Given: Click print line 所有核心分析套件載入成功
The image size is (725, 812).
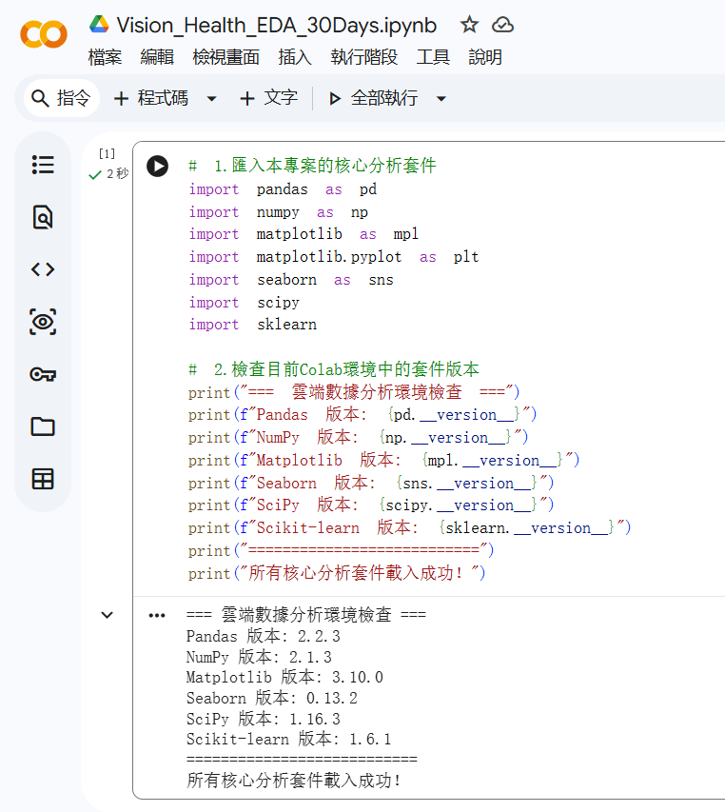Looking at the screenshot, I should 337,573.
